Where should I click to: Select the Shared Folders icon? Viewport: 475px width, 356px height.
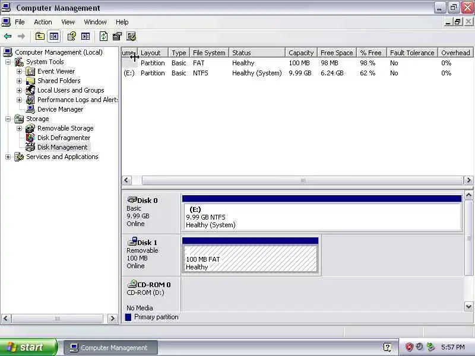pyautogui.click(x=30, y=81)
